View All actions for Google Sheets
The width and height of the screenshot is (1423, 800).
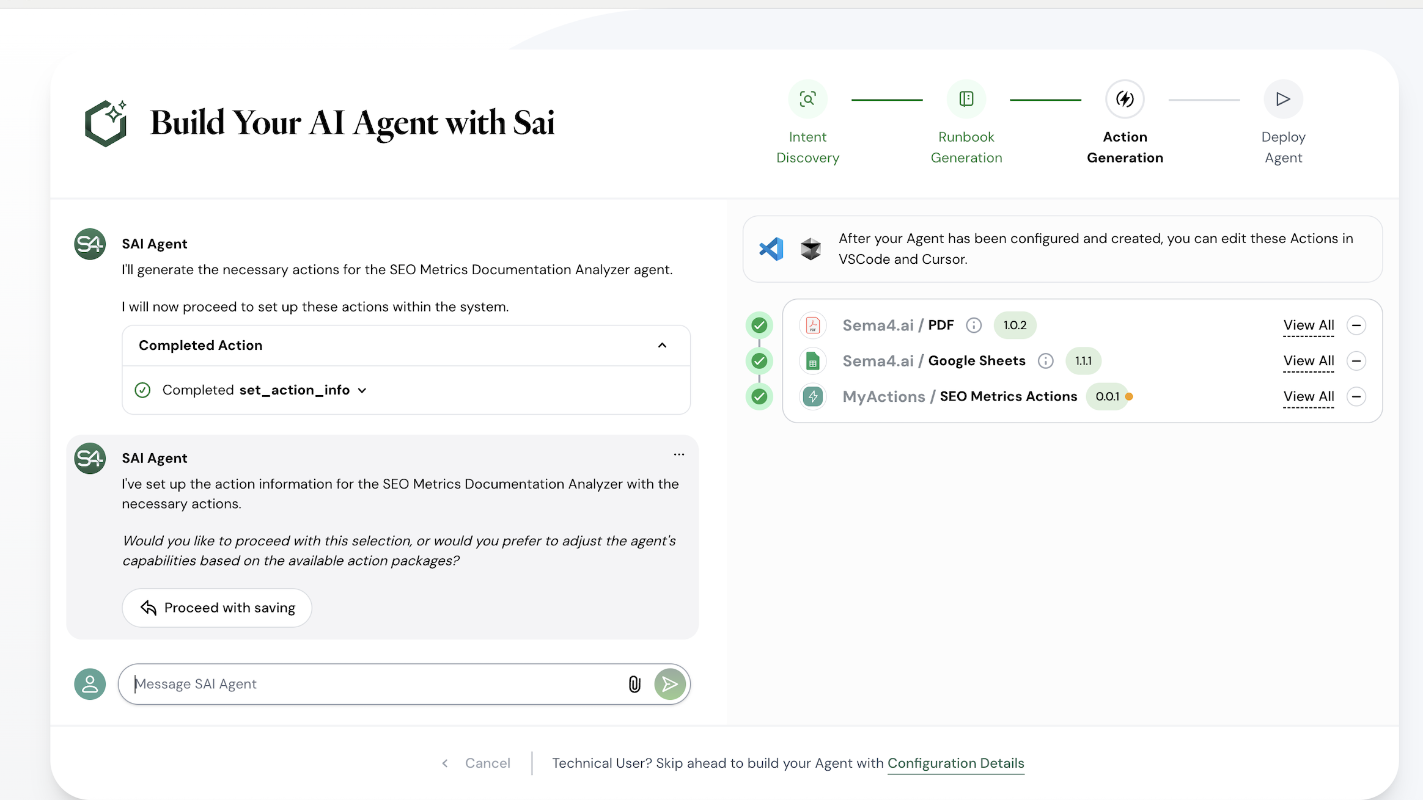click(1309, 361)
